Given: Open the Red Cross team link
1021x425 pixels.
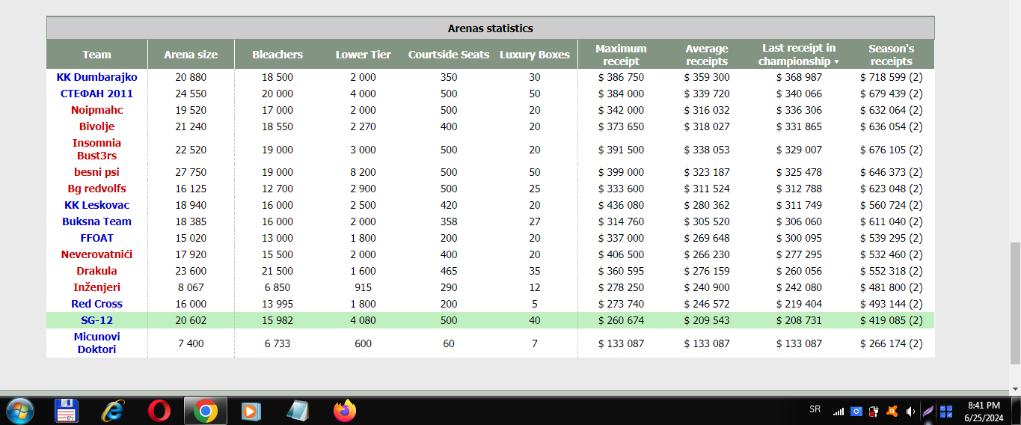Looking at the screenshot, I should point(96,304).
